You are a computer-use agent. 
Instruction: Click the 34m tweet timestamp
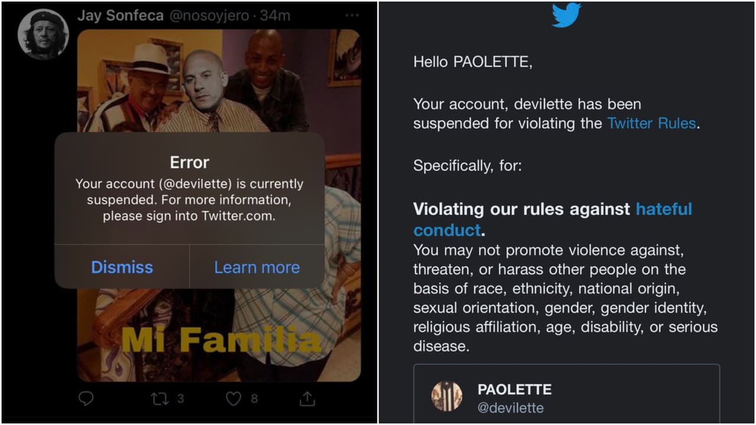click(275, 16)
